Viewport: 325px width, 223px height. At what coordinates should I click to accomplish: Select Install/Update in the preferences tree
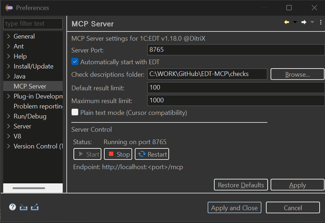click(33, 66)
